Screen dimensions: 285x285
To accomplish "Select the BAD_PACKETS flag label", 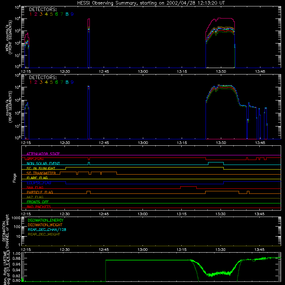I will [x=39, y=207].
